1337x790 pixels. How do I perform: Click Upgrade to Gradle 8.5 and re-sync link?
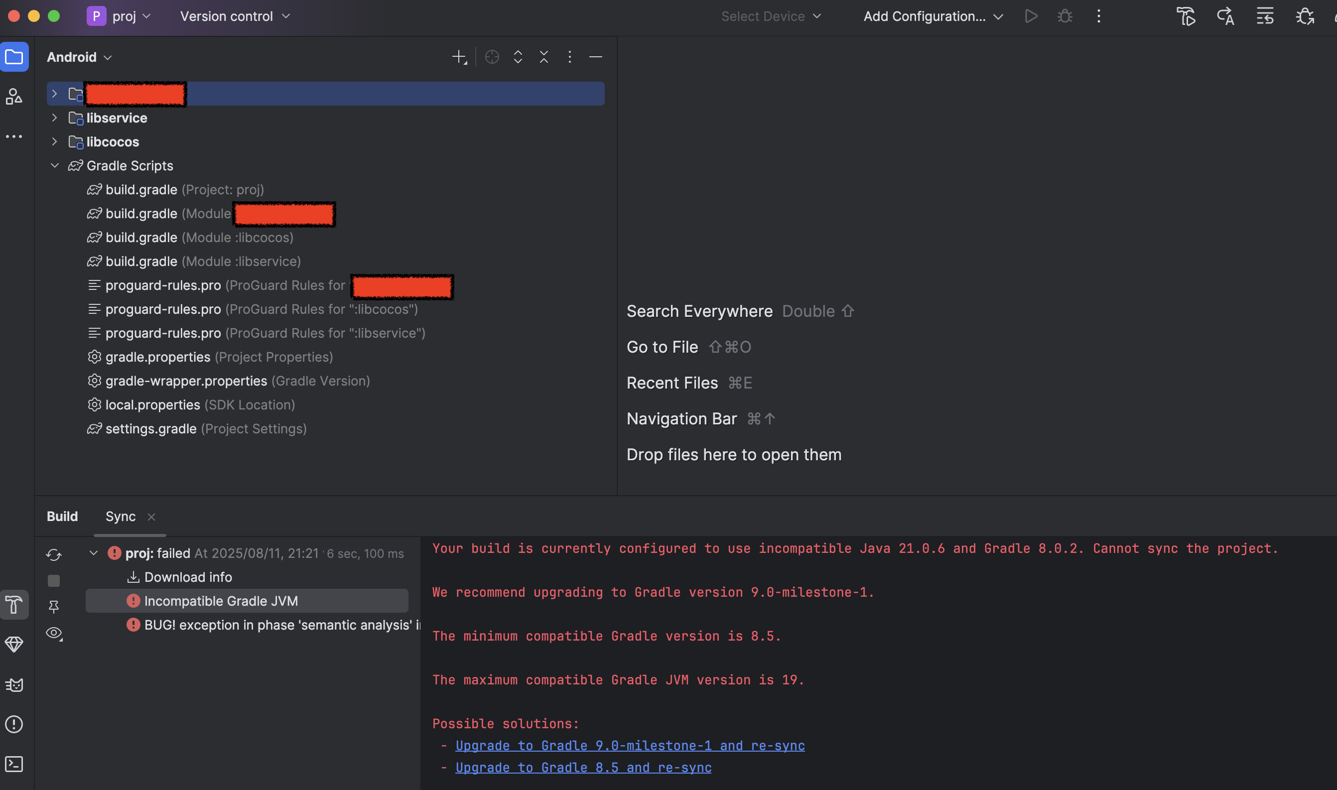[x=583, y=768]
